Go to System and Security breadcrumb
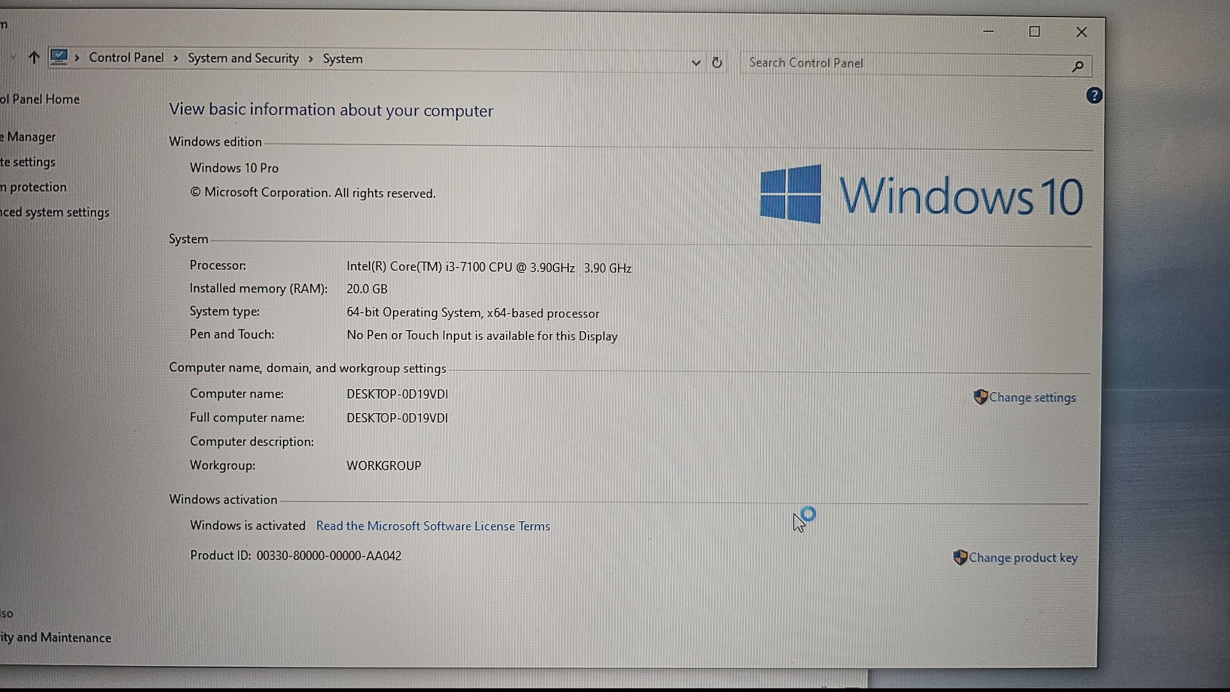1230x692 pixels. pos(243,58)
